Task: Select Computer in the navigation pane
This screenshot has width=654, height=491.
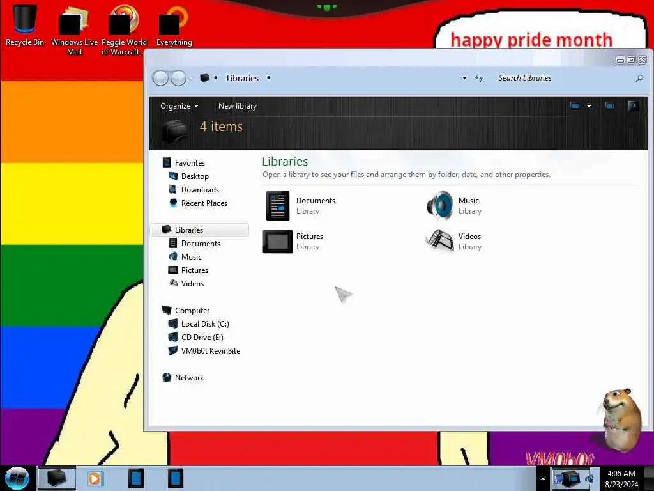Action: coord(186,310)
